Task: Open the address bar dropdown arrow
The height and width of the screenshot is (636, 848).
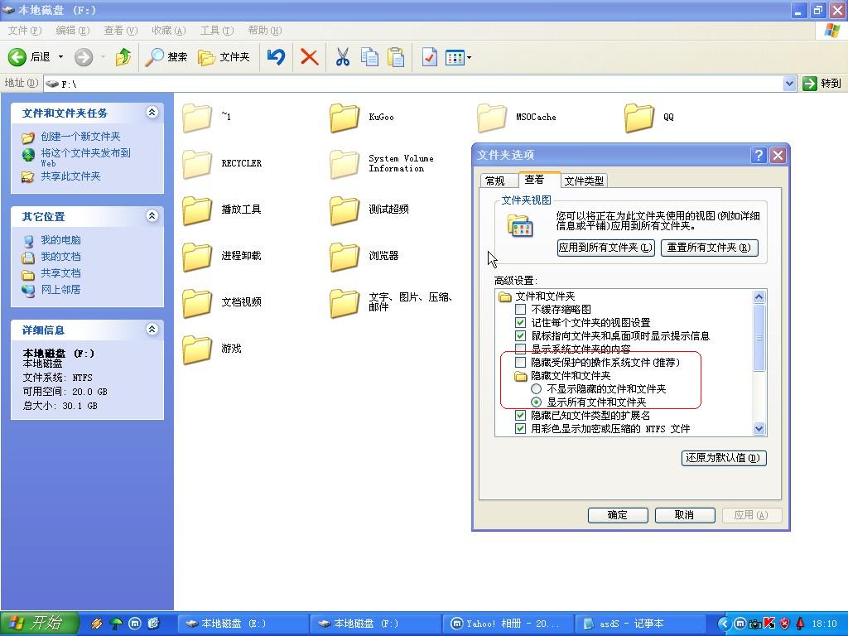Action: click(x=789, y=84)
